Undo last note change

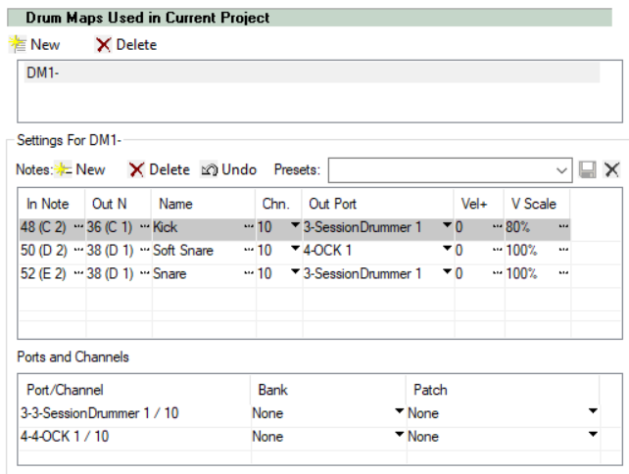(228, 169)
